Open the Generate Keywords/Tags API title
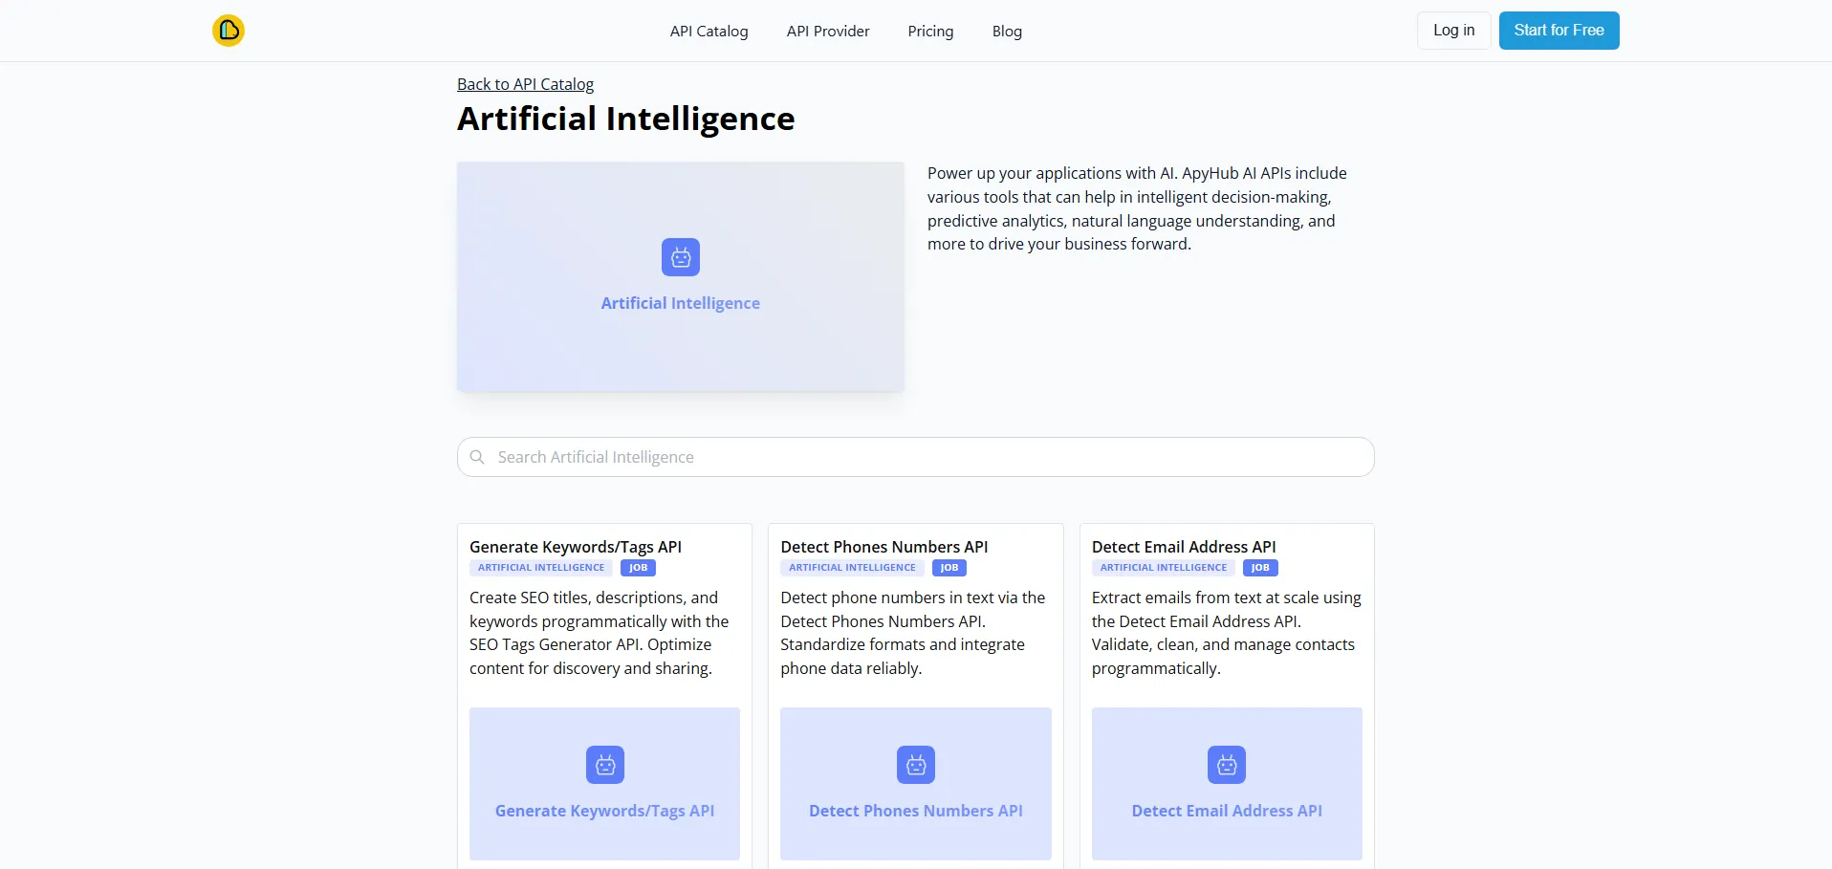Screen dimensions: 1832x869 576,547
